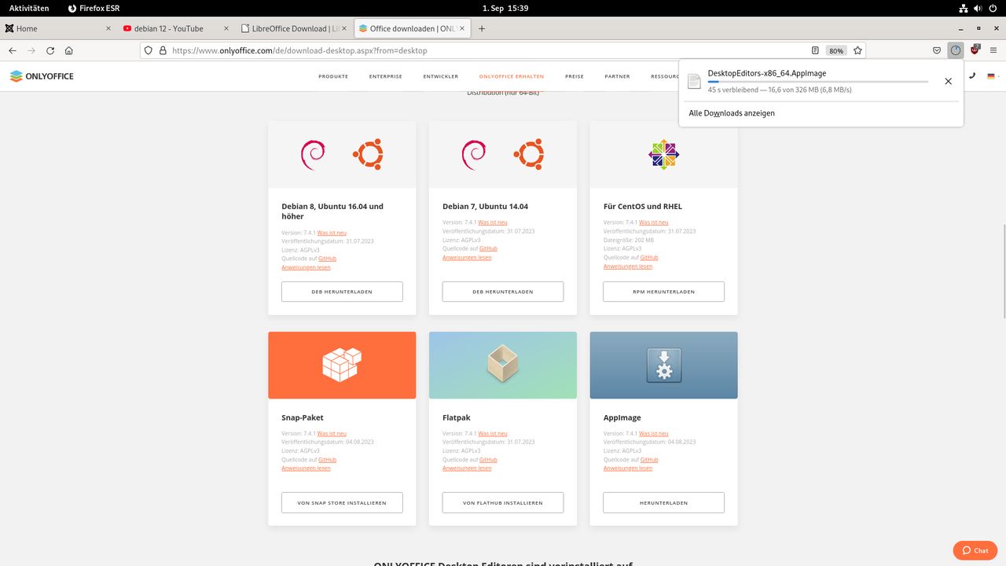Switch to the debian 12 - YouTube tab
The image size is (1006, 566).
coord(176,28)
